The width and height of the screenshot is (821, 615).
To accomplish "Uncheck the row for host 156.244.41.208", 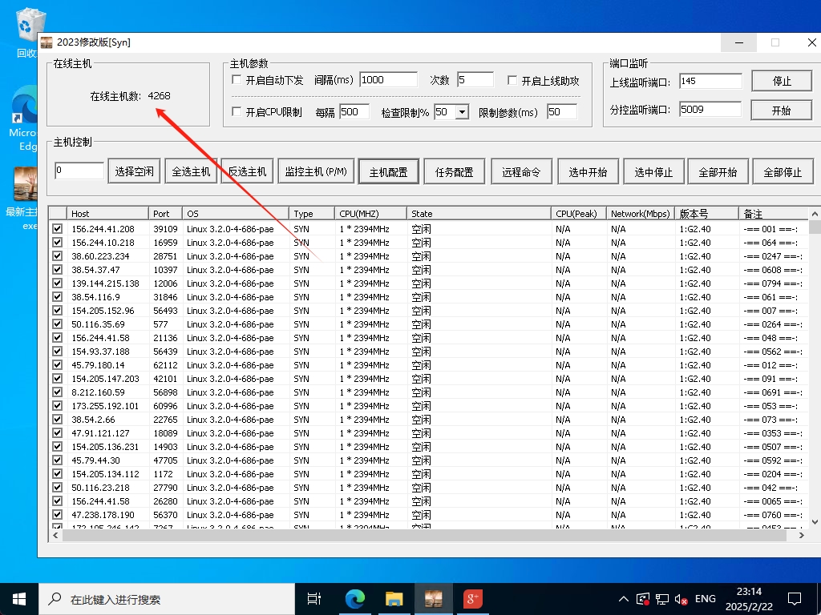I will [57, 229].
